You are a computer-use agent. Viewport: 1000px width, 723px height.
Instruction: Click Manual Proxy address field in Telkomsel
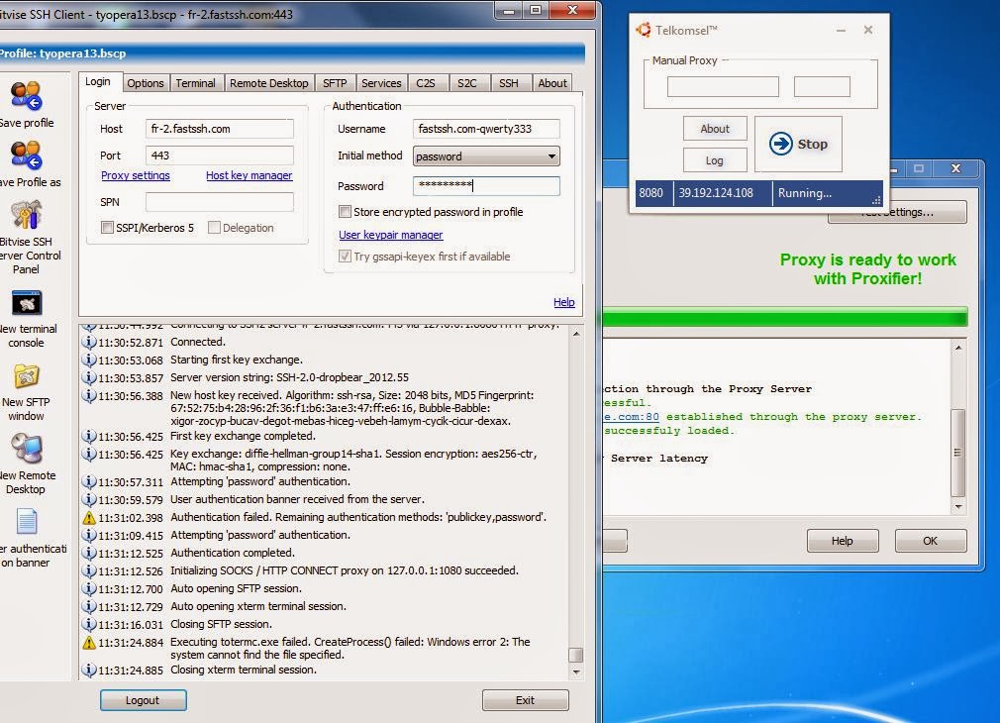tap(723, 86)
